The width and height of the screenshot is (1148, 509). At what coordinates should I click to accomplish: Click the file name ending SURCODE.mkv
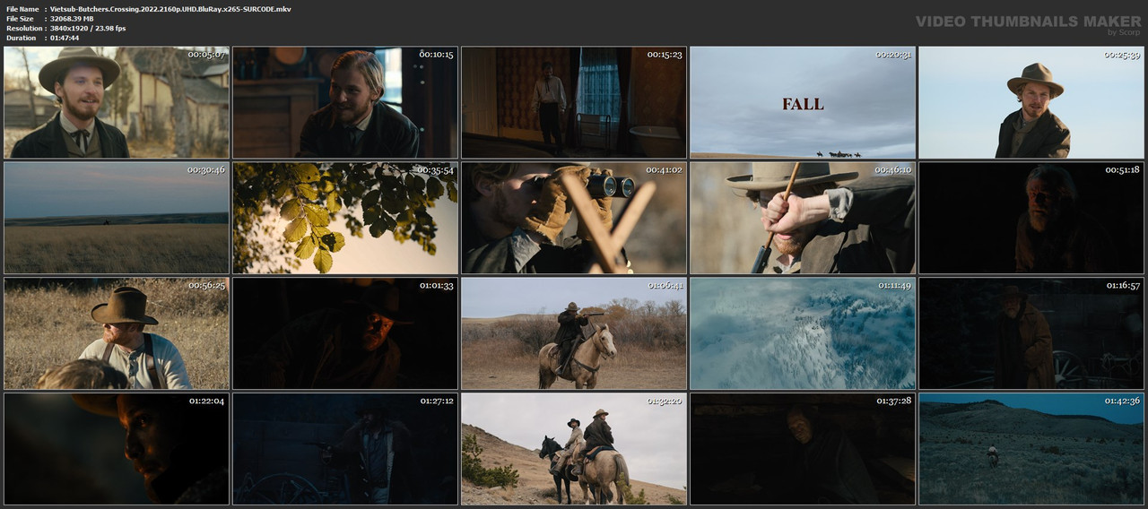coord(170,9)
